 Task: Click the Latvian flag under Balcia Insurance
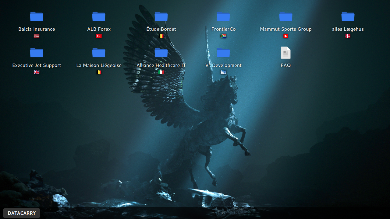(x=37, y=36)
